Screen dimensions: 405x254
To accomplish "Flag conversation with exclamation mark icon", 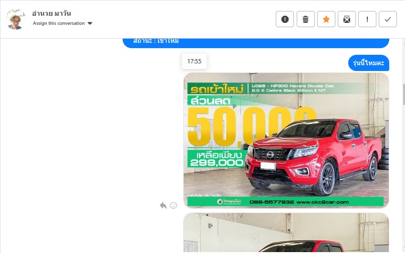I will coord(367,19).
